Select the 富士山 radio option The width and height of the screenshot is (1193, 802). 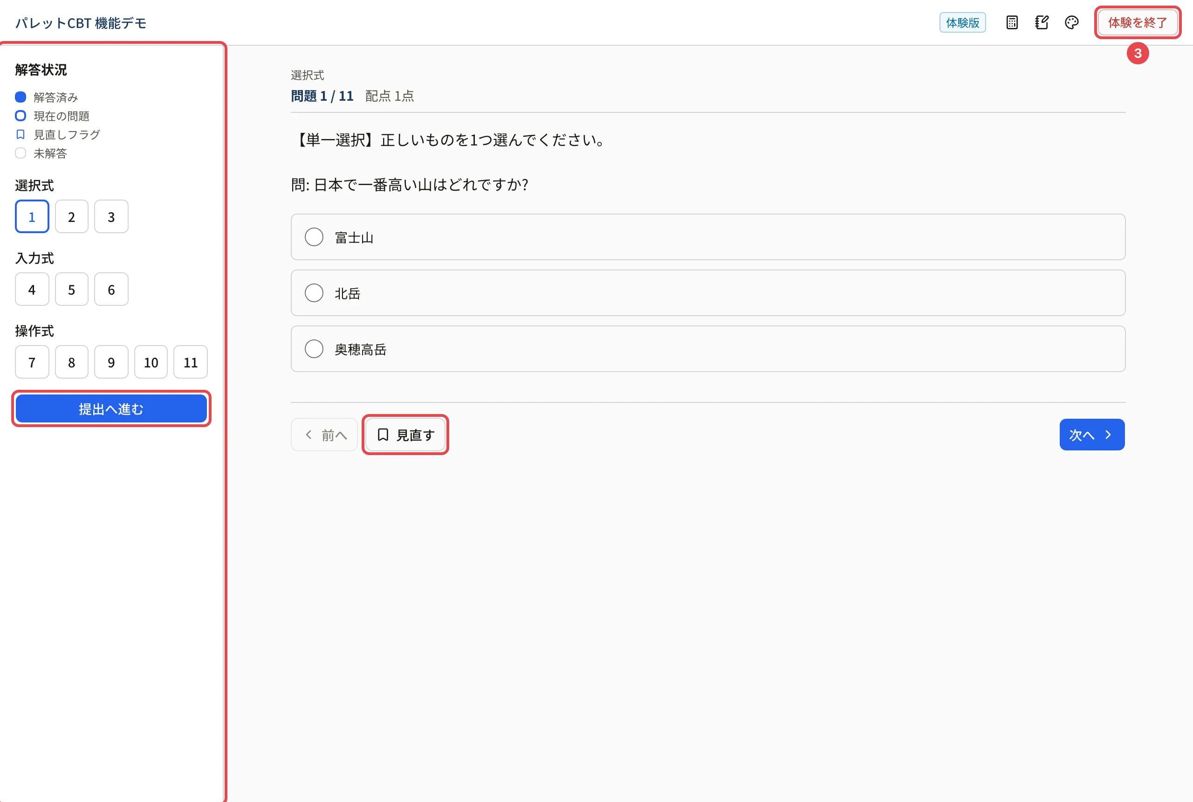tap(708, 237)
